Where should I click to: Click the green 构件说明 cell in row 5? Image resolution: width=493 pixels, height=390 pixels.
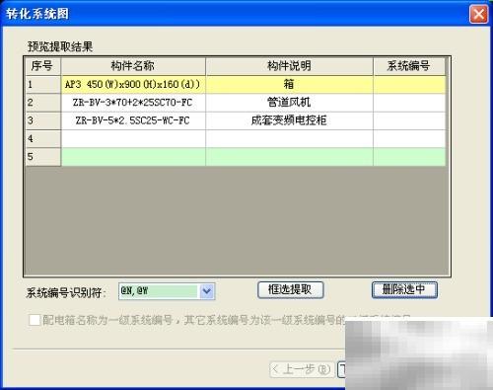click(x=289, y=157)
